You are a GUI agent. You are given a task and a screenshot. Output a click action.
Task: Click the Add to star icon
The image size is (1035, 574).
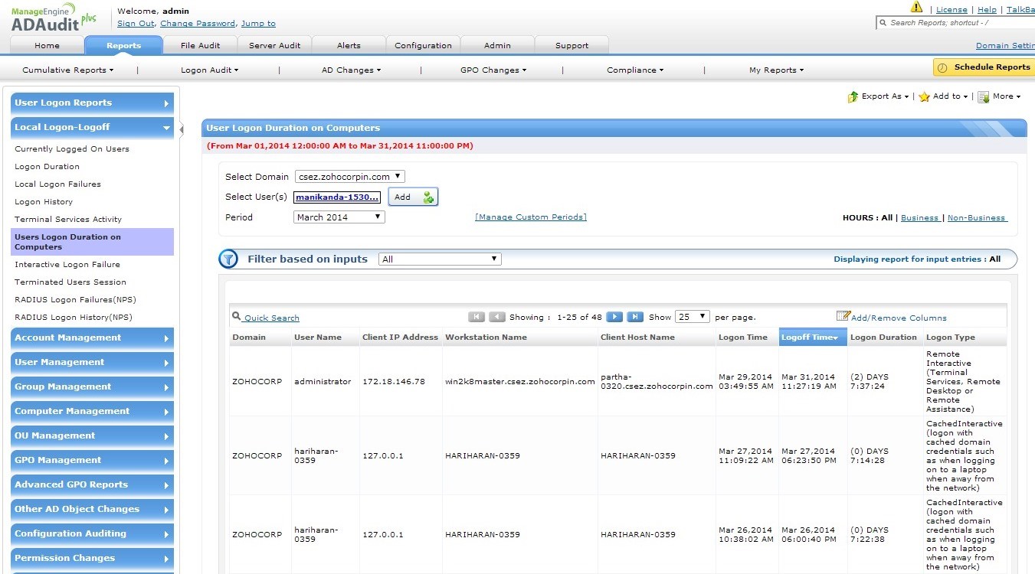click(x=924, y=96)
